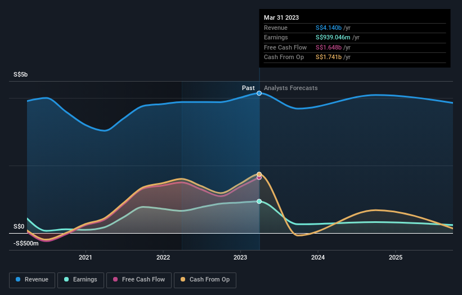Click the -S$500m y-axis label

[x=26, y=243]
